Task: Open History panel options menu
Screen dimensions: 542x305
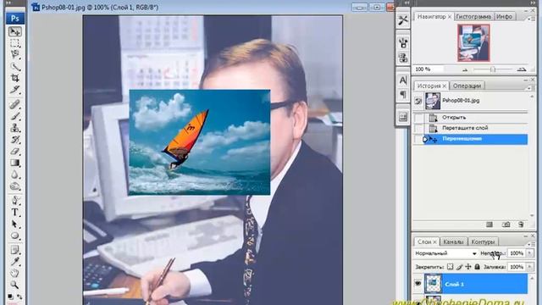Action: pyautogui.click(x=529, y=88)
